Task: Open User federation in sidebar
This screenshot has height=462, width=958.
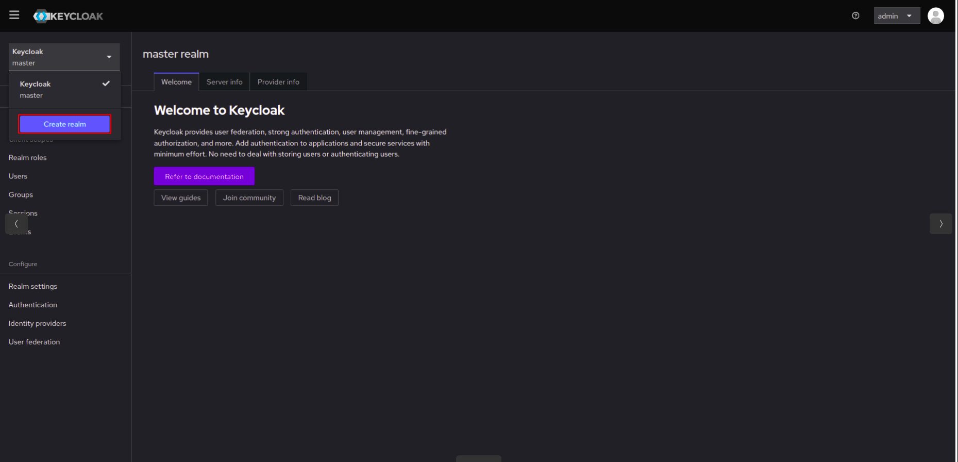Action: 34,342
